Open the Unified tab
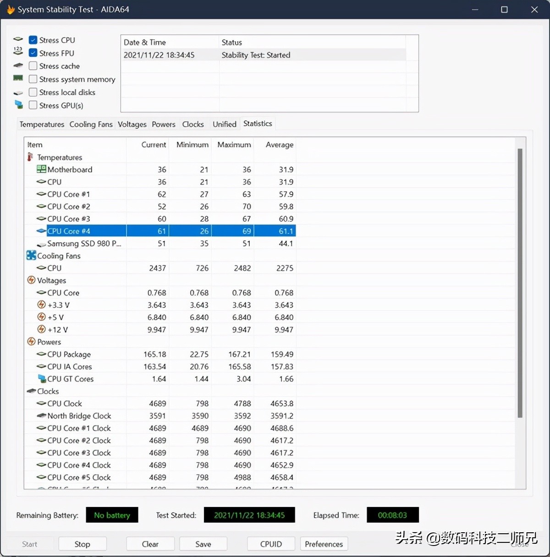Viewport: 550px width, 557px height. 225,124
